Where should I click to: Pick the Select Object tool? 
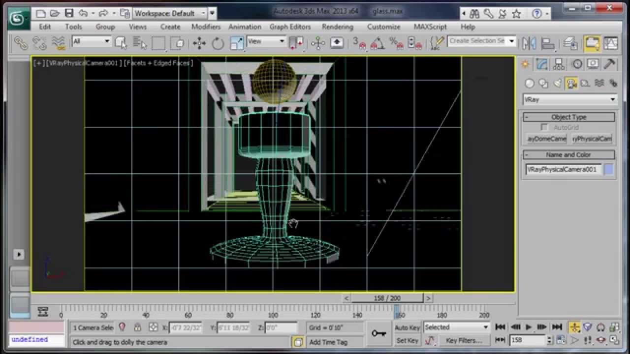[x=121, y=44]
